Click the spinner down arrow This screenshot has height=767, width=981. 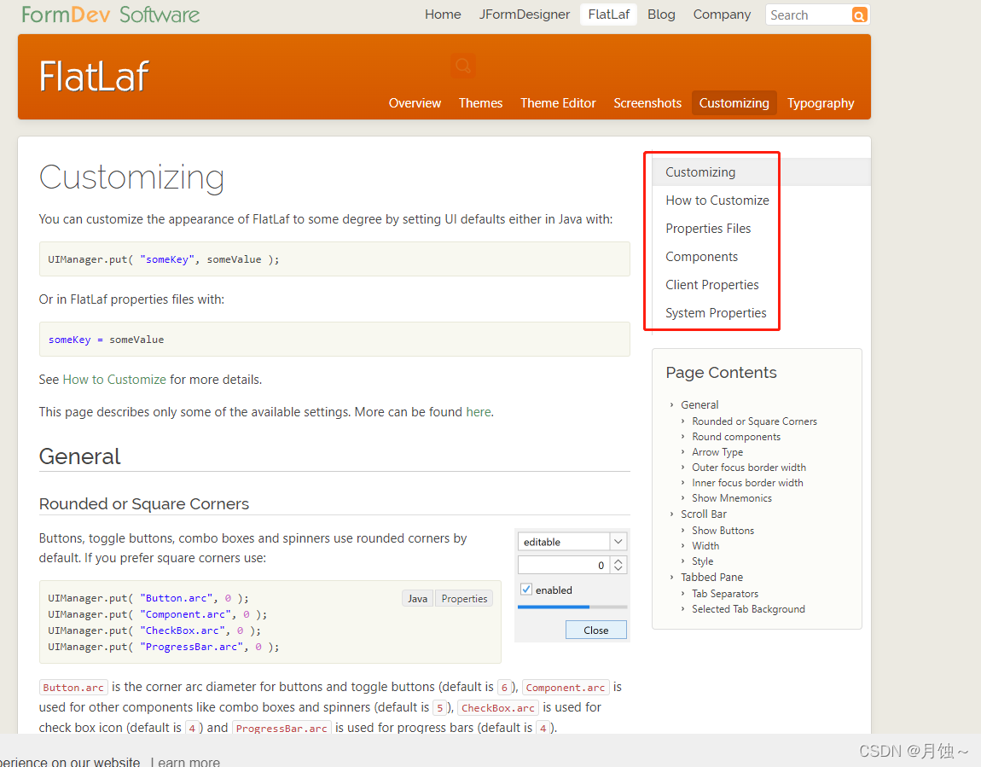pos(618,569)
